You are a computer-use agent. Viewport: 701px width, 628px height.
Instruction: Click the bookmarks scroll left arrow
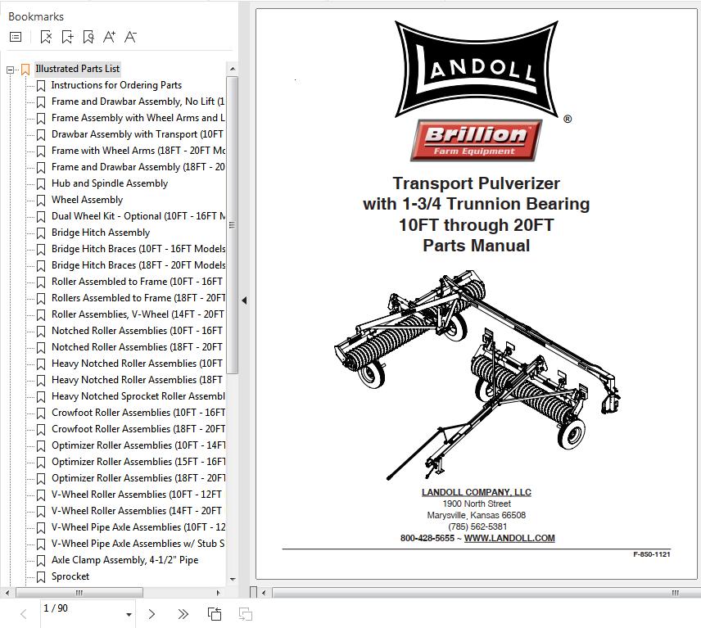(x=7, y=593)
